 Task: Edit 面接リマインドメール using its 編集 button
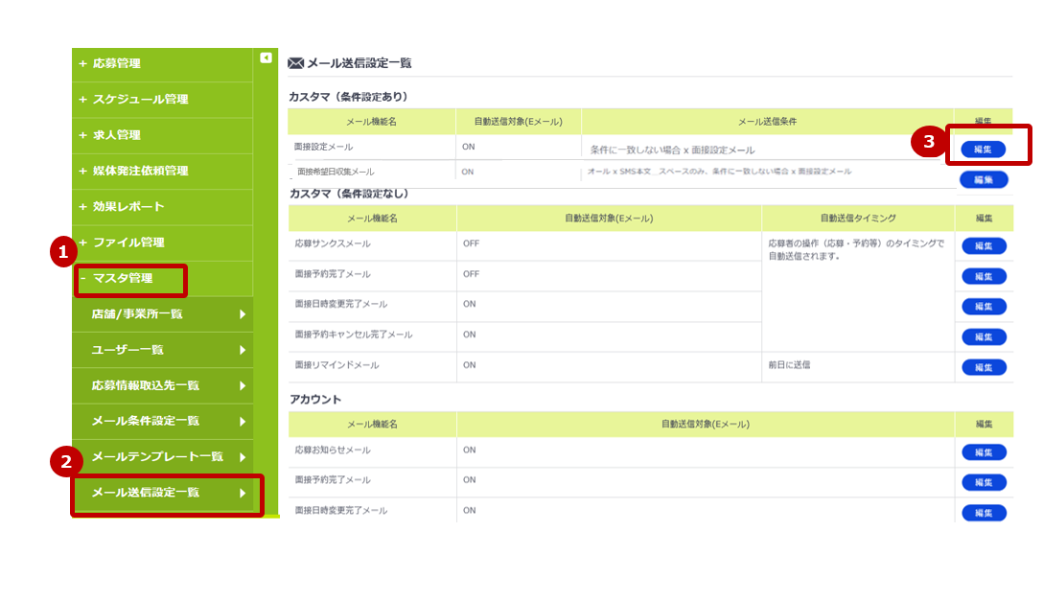coord(984,366)
